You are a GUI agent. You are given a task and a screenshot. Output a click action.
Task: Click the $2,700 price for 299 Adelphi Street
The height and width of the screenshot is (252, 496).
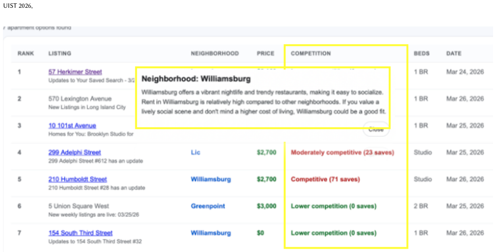tap(266, 152)
